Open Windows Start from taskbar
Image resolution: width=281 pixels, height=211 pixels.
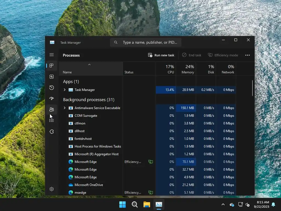[123, 204]
